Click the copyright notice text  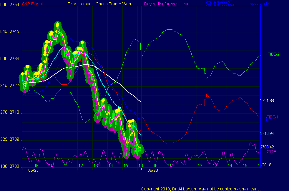point(201,189)
